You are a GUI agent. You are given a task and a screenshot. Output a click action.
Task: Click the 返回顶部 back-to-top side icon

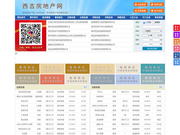point(176,62)
